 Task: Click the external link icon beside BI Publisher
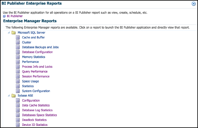click(4, 16)
